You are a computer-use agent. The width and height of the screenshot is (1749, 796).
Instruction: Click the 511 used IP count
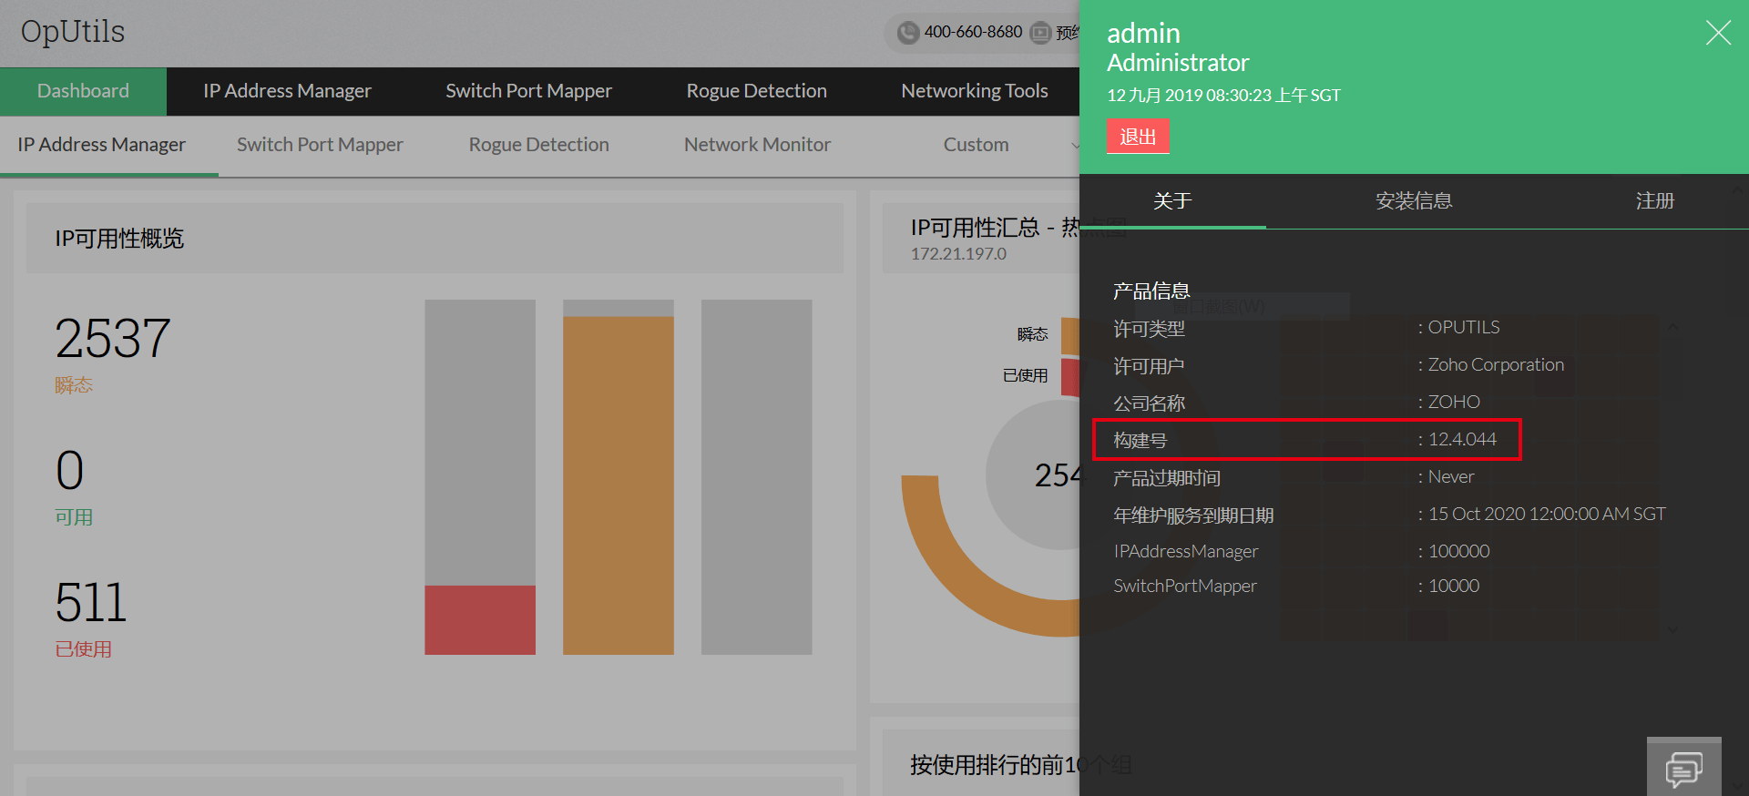pos(90,603)
